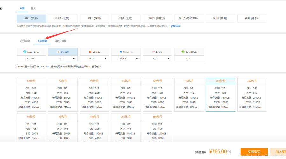Click the Windows logo icon
The height and width of the screenshot is (159, 286).
(121, 52)
